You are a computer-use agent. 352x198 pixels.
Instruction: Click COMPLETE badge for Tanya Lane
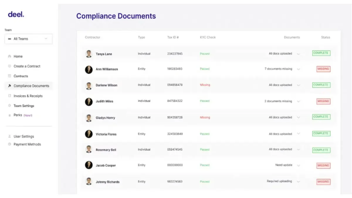pos(321,53)
